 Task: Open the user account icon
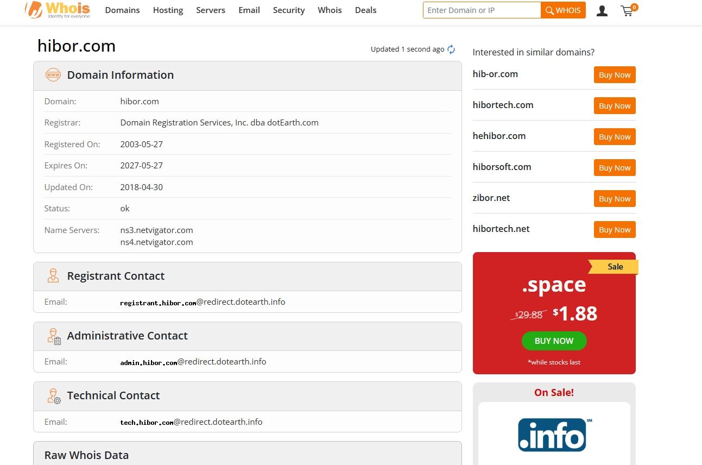(x=602, y=10)
